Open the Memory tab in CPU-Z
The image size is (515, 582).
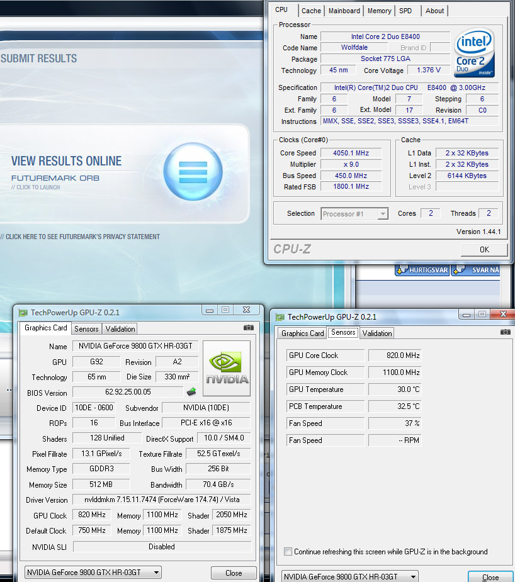pos(379,11)
